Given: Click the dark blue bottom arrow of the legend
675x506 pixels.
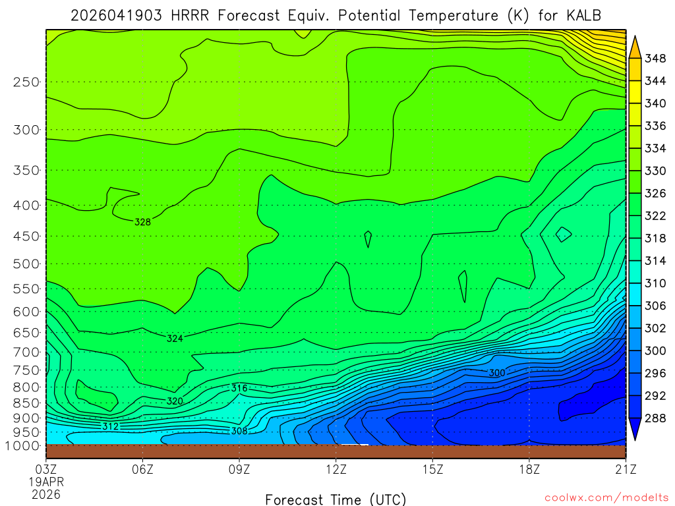Looking at the screenshot, I should point(635,428).
